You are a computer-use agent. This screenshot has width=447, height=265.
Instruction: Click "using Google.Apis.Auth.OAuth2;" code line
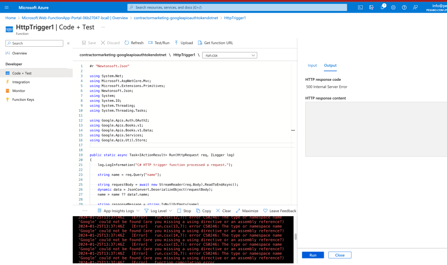pyautogui.click(x=119, y=120)
